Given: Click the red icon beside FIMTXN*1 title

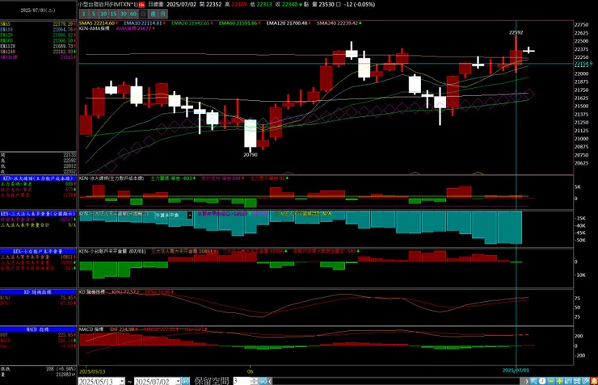Looking at the screenshot, I should click(x=141, y=5).
